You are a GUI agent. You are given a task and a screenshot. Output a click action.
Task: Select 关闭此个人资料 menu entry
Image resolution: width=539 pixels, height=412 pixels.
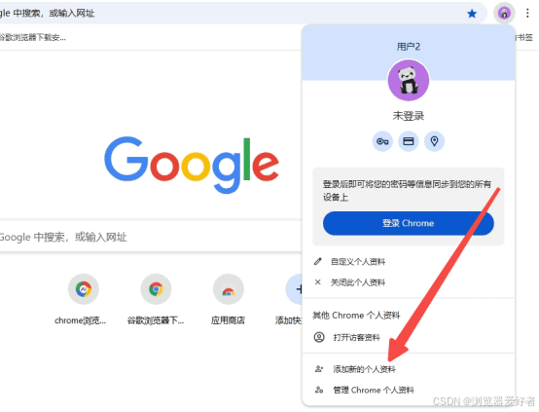pos(409,282)
